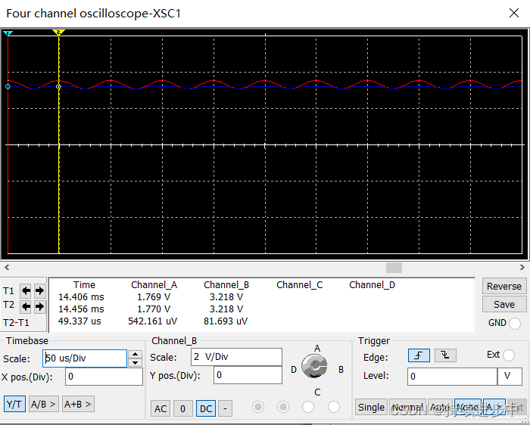Move cursor T1 left with its arrow
The image size is (530, 425).
pyautogui.click(x=26, y=290)
